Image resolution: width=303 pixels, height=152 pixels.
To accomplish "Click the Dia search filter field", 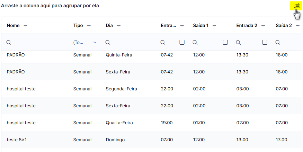I will click(131, 43).
